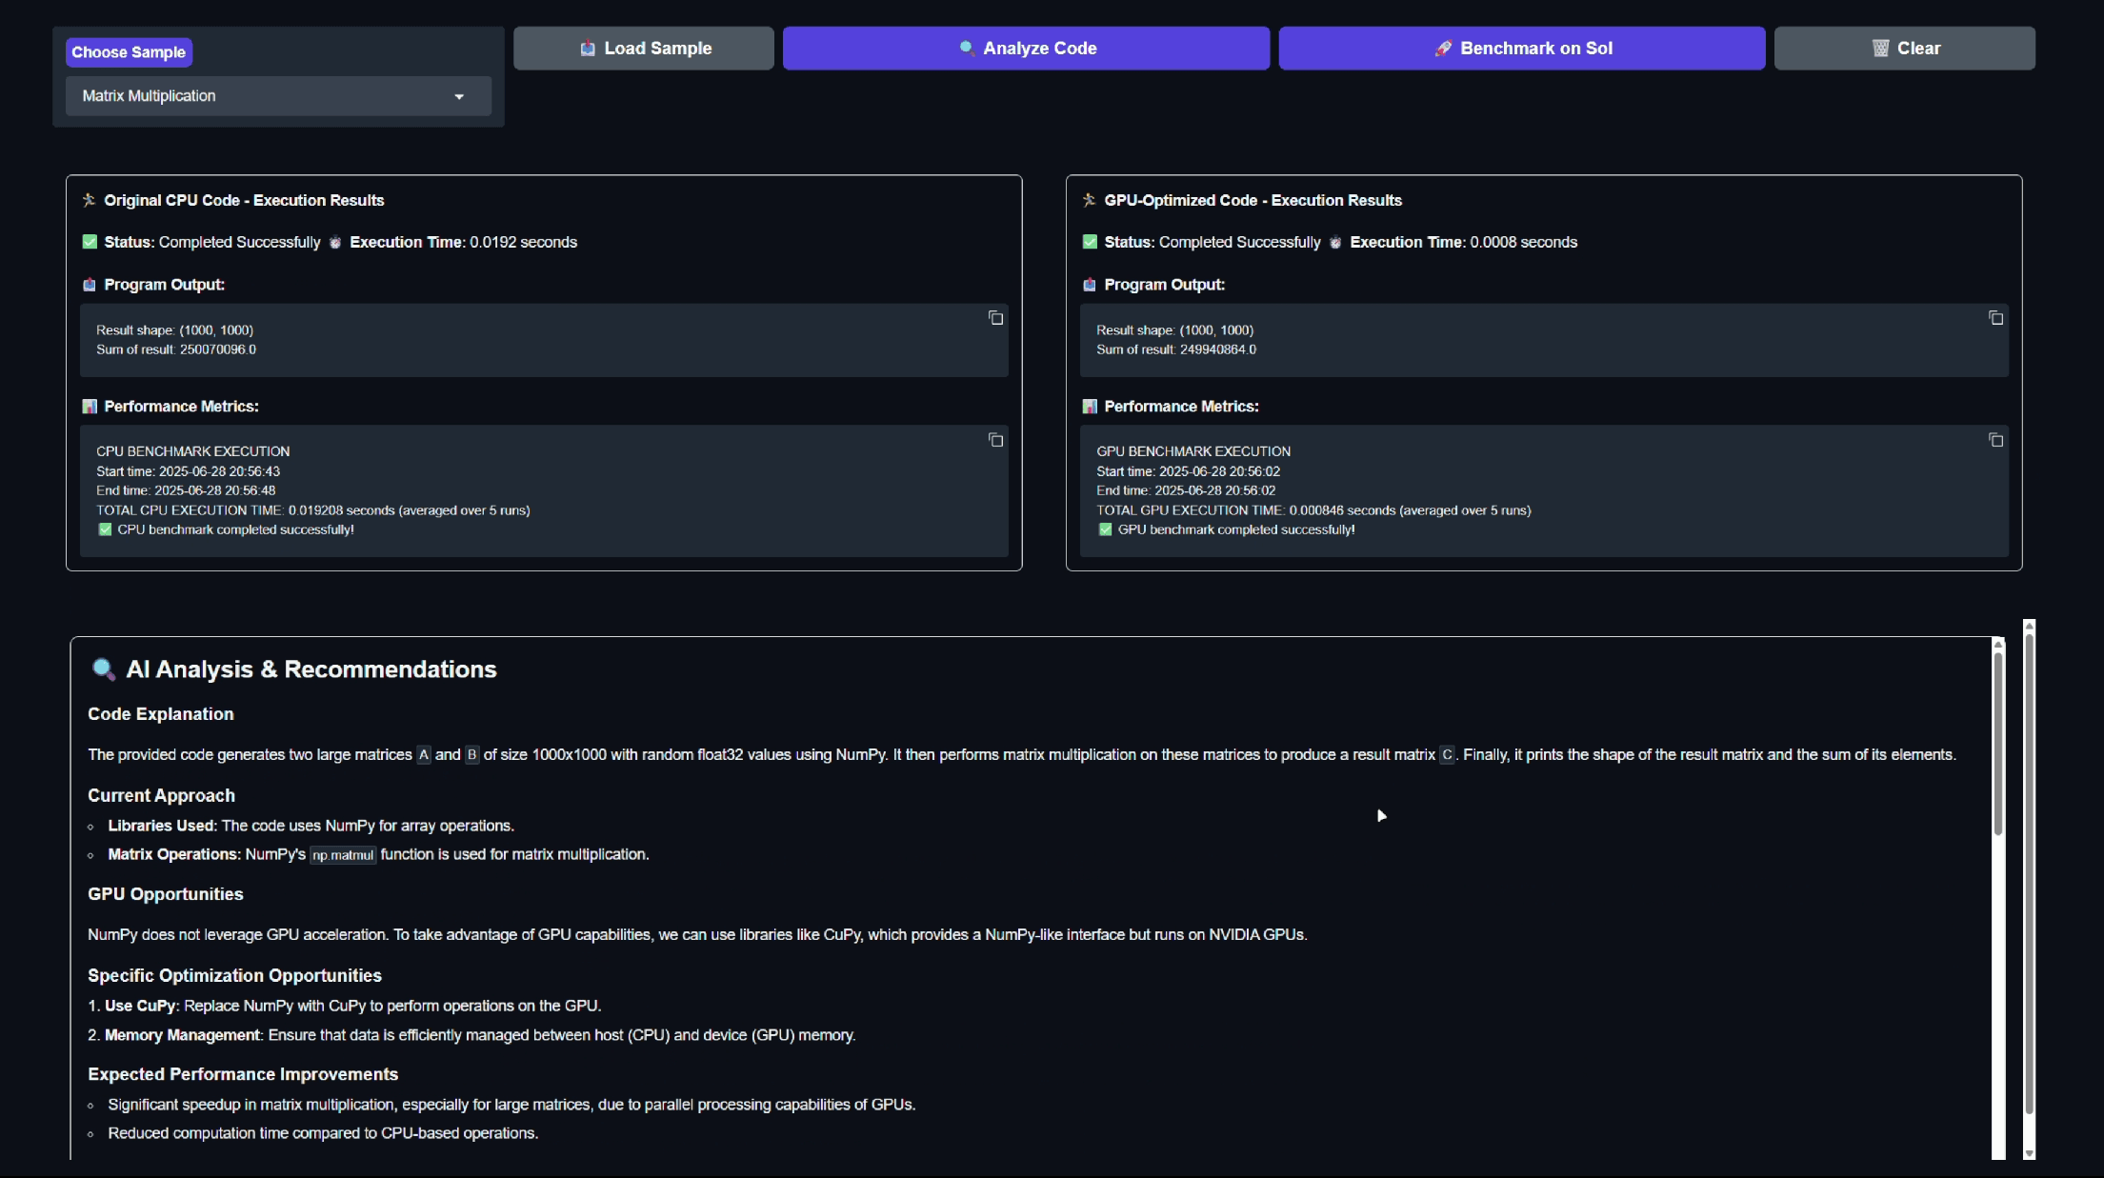This screenshot has width=2104, height=1178.
Task: Click down arrow of outer page scrollbar
Action: tap(2029, 1153)
